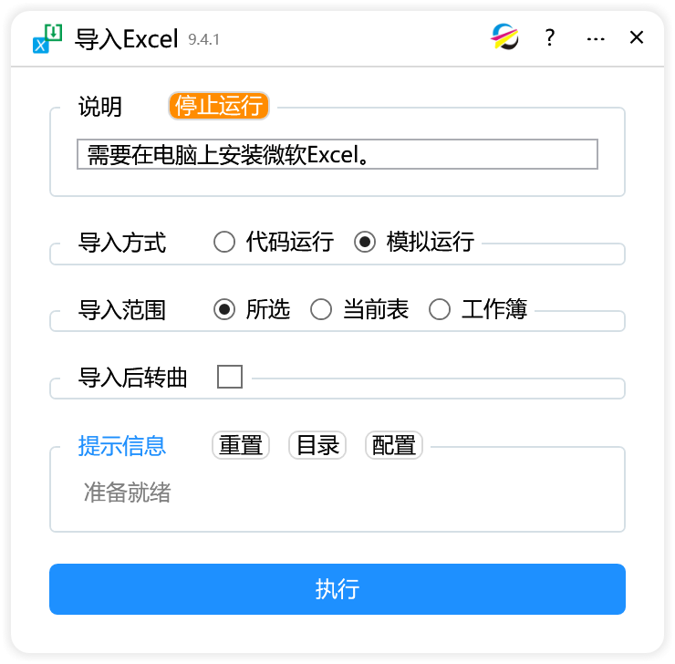Click the Excel requirement description text field

pyautogui.click(x=337, y=154)
